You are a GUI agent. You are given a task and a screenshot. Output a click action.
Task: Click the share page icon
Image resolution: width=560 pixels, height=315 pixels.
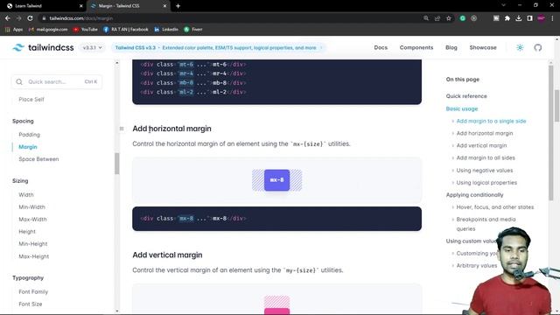437,18
